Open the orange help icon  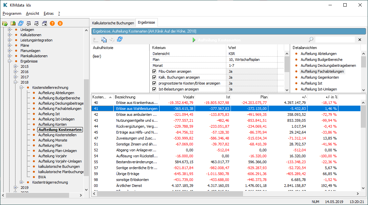click(x=53, y=24)
